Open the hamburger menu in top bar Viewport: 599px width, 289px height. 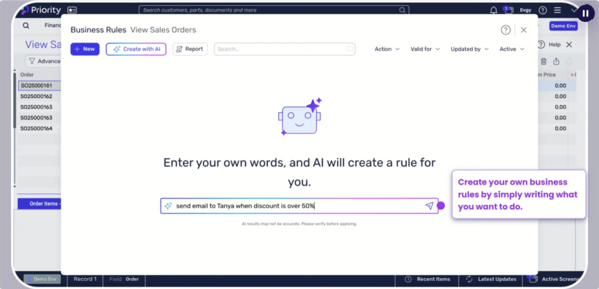pos(557,11)
